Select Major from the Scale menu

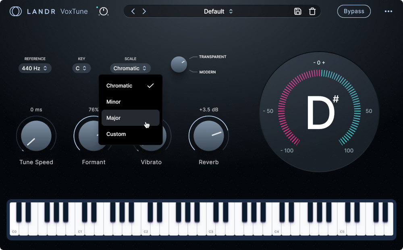click(113, 118)
